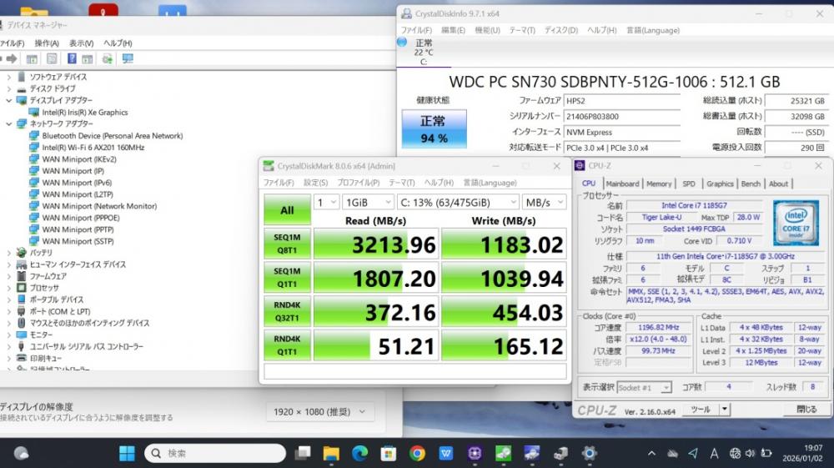Show hidden tray icons chevron
The height and width of the screenshot is (468, 834).
point(651,454)
